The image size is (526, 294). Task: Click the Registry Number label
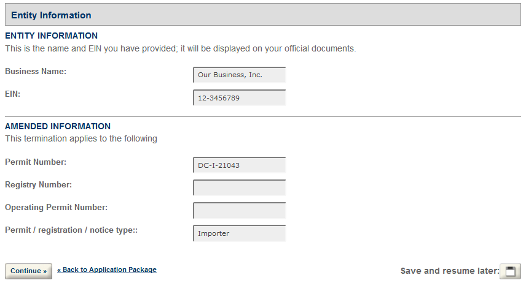[38, 185]
